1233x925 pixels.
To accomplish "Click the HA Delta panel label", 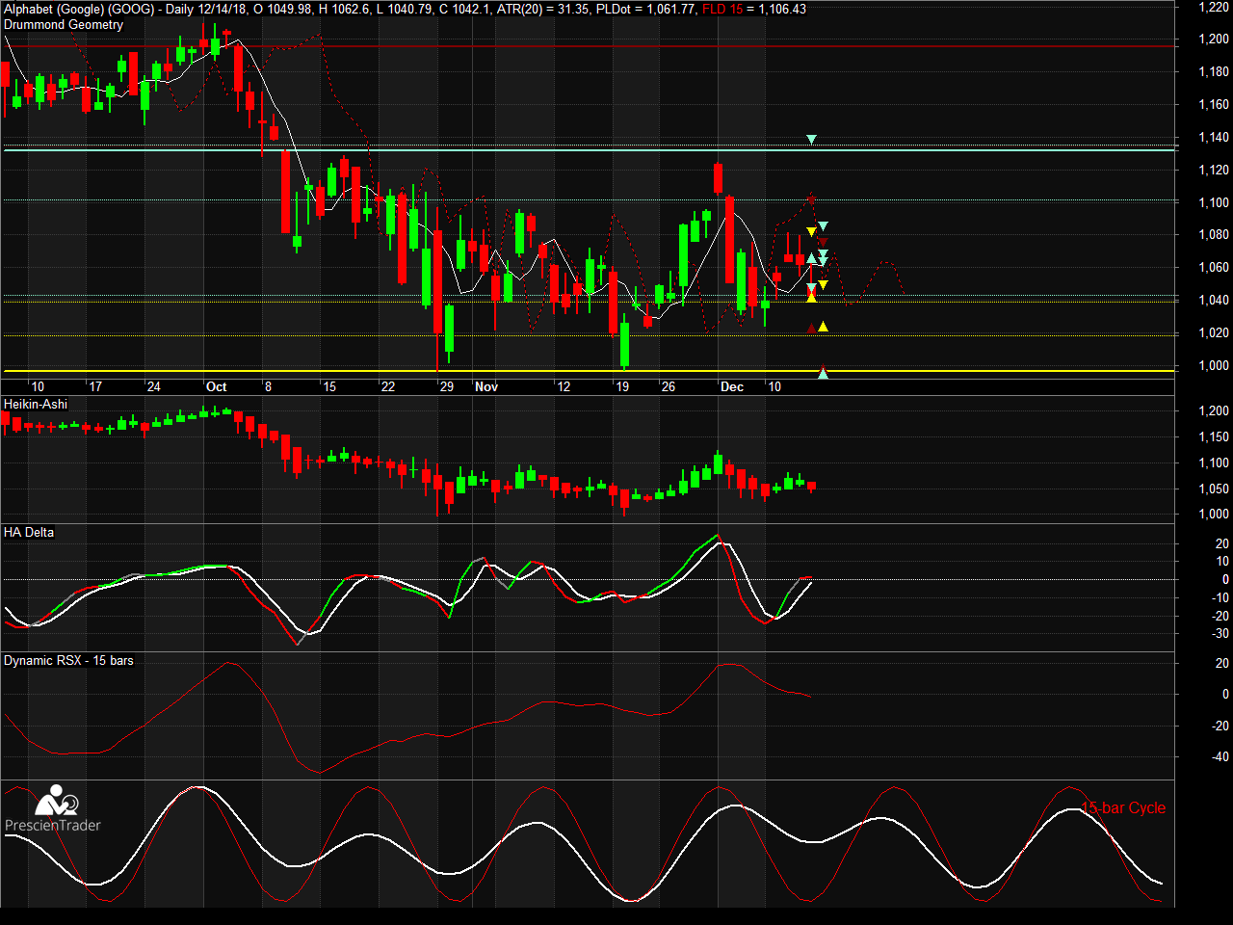I will point(29,532).
